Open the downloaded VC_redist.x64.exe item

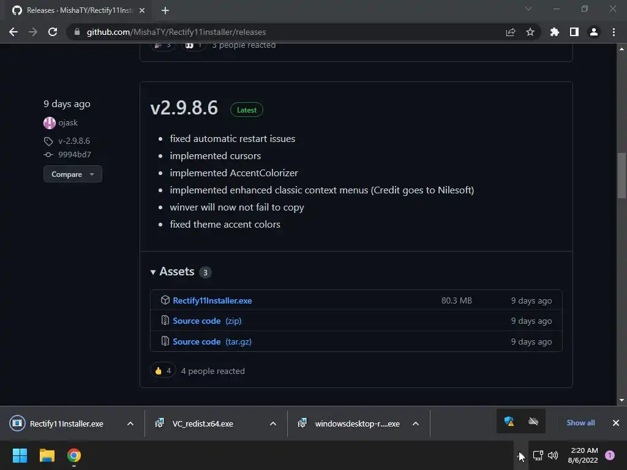click(x=203, y=423)
